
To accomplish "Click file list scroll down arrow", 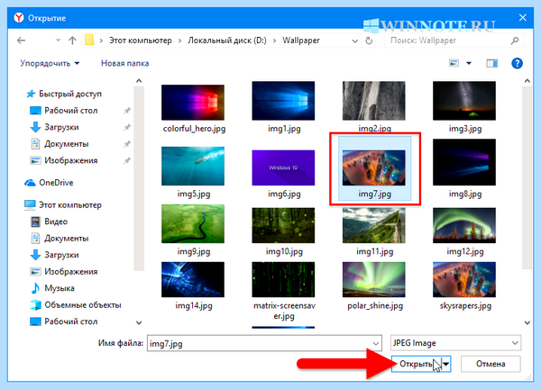I will pyautogui.click(x=527, y=323).
